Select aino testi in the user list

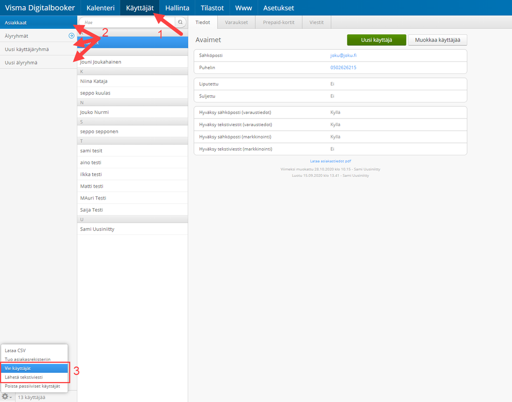[133, 163]
